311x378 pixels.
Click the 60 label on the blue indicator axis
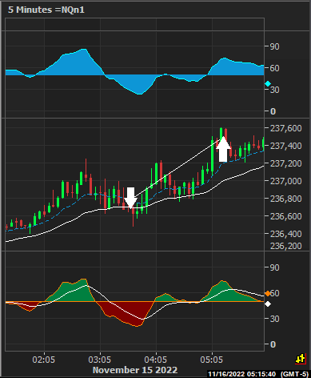tap(275, 68)
